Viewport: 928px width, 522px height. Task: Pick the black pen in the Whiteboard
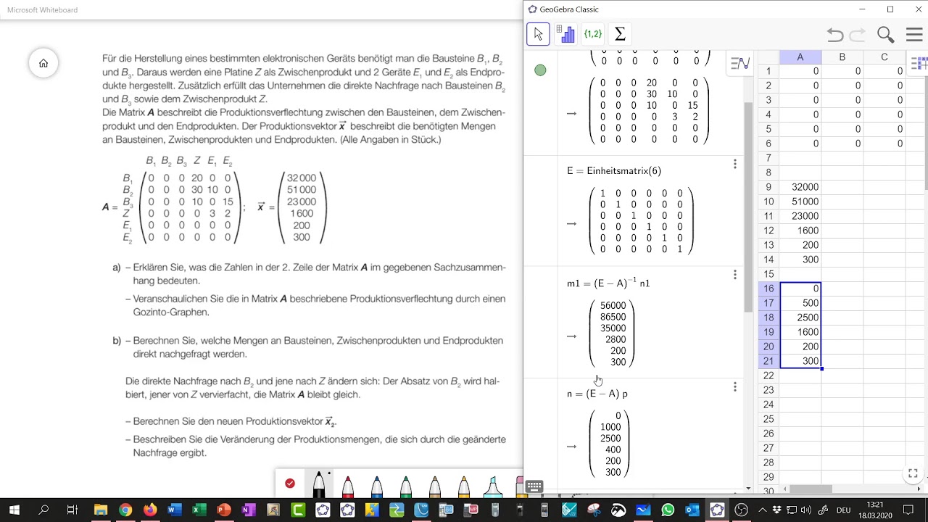319,485
